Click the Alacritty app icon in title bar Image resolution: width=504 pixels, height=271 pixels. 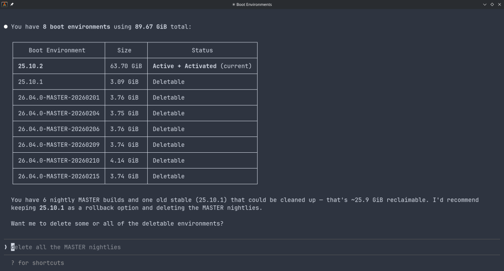tap(4, 4)
